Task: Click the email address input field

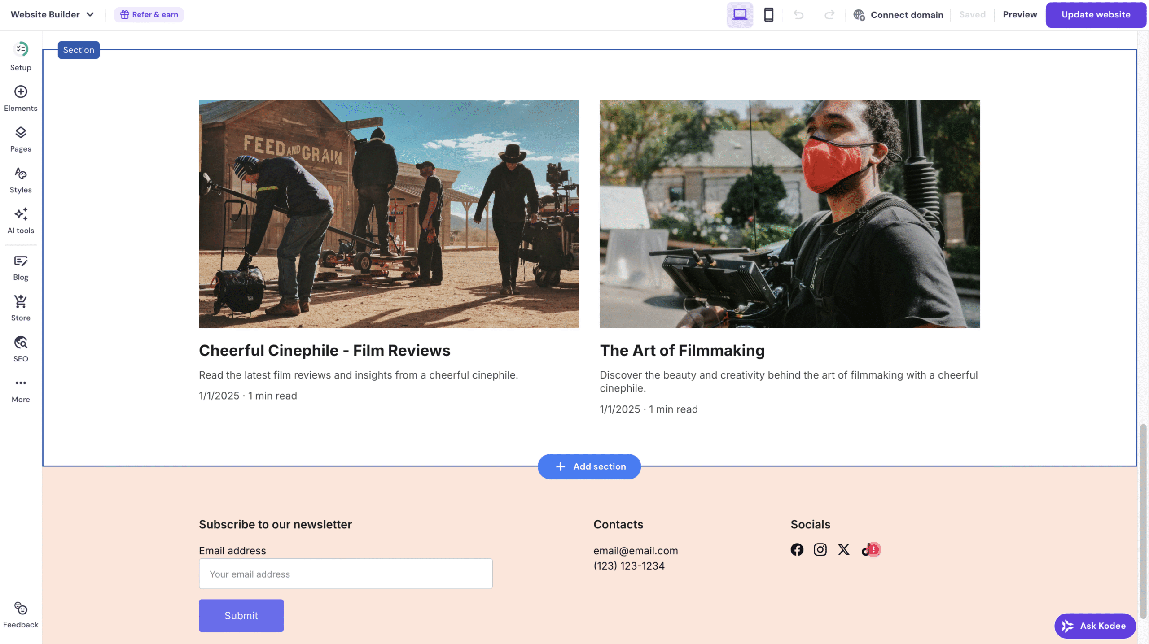Action: tap(345, 574)
